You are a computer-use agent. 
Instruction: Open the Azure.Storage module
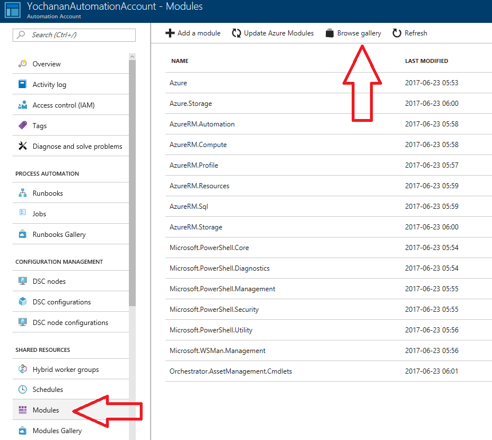pos(329,104)
